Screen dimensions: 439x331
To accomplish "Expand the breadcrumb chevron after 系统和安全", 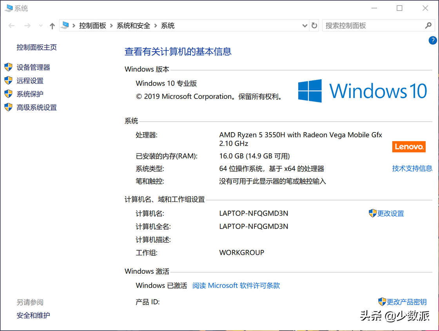I will click(x=156, y=25).
